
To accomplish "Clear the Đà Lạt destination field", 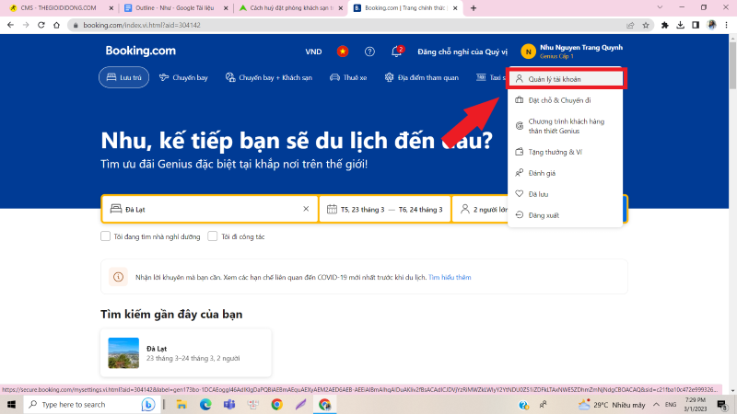I will pos(306,209).
